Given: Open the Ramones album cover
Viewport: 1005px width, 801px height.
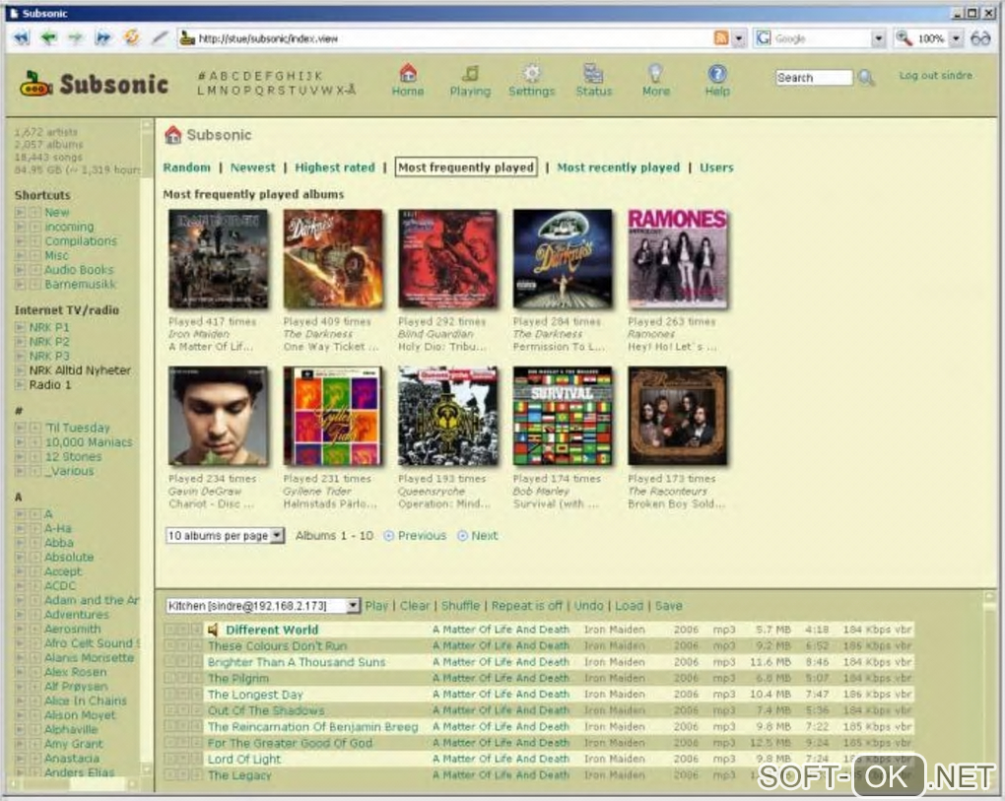Looking at the screenshot, I should click(x=678, y=259).
